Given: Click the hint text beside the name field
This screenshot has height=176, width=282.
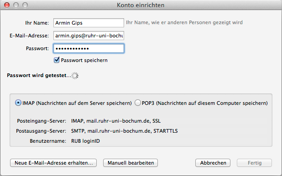Looking at the screenshot, I should [184, 22].
